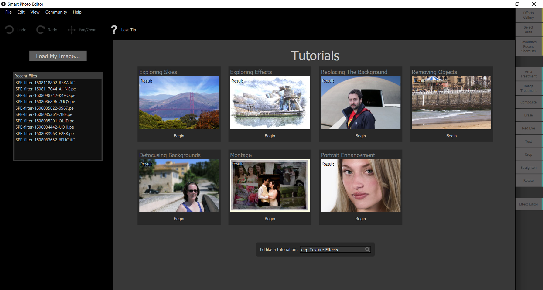Select the Pan/Zoom crosshair tool
The width and height of the screenshot is (543, 290).
tap(72, 30)
